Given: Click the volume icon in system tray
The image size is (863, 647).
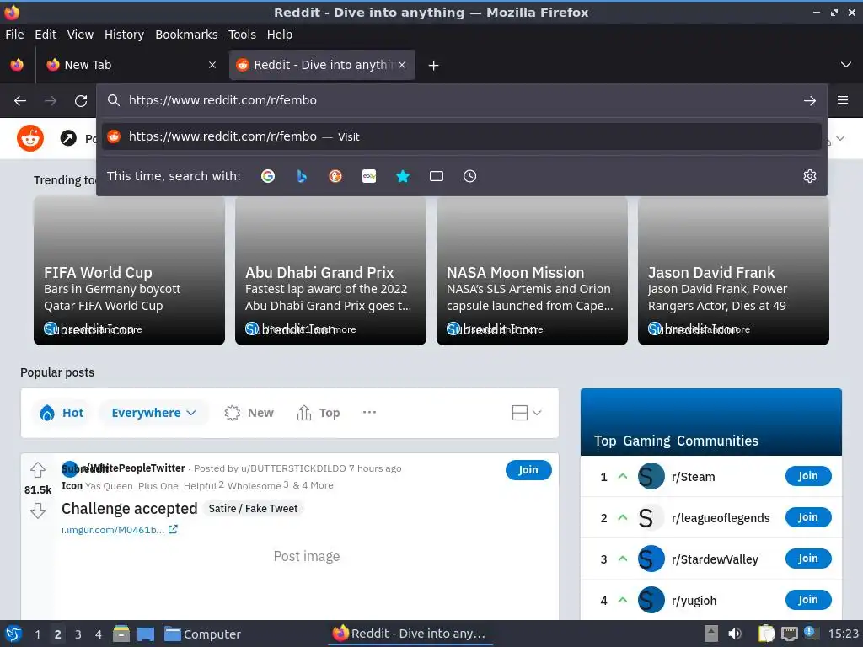Looking at the screenshot, I should pyautogui.click(x=735, y=634).
